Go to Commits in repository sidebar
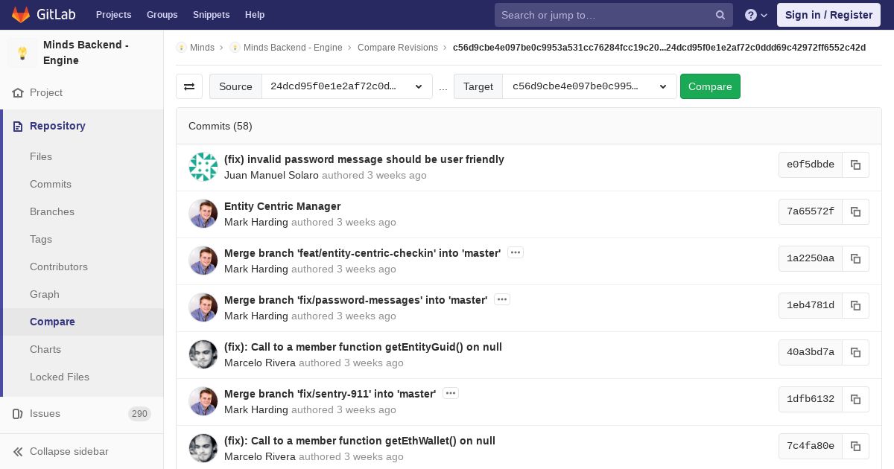The image size is (894, 469). click(x=51, y=184)
